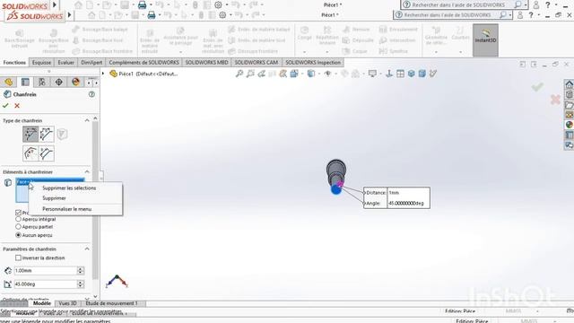This screenshot has width=574, height=323.
Task: Open the Display Style icon
Action: point(311,74)
